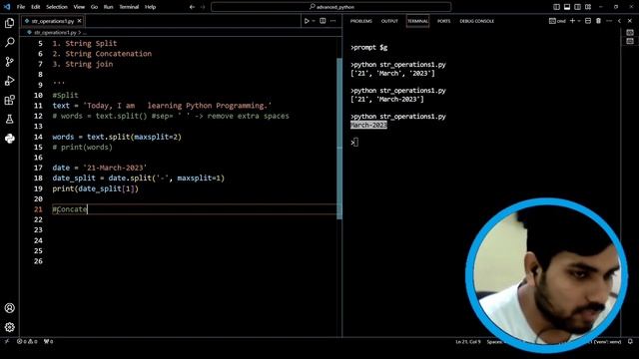Open the launch profile dropdown arrow

tap(579, 21)
